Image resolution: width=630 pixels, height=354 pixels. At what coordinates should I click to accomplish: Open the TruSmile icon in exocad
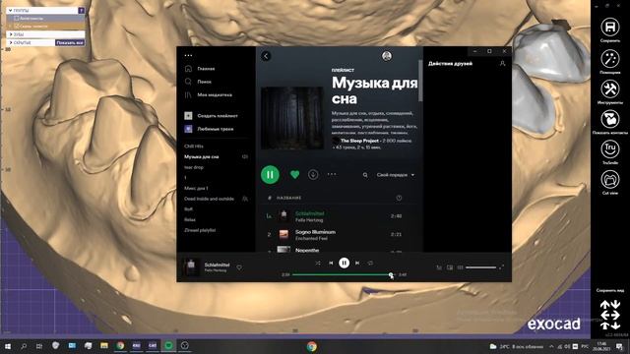click(x=610, y=148)
